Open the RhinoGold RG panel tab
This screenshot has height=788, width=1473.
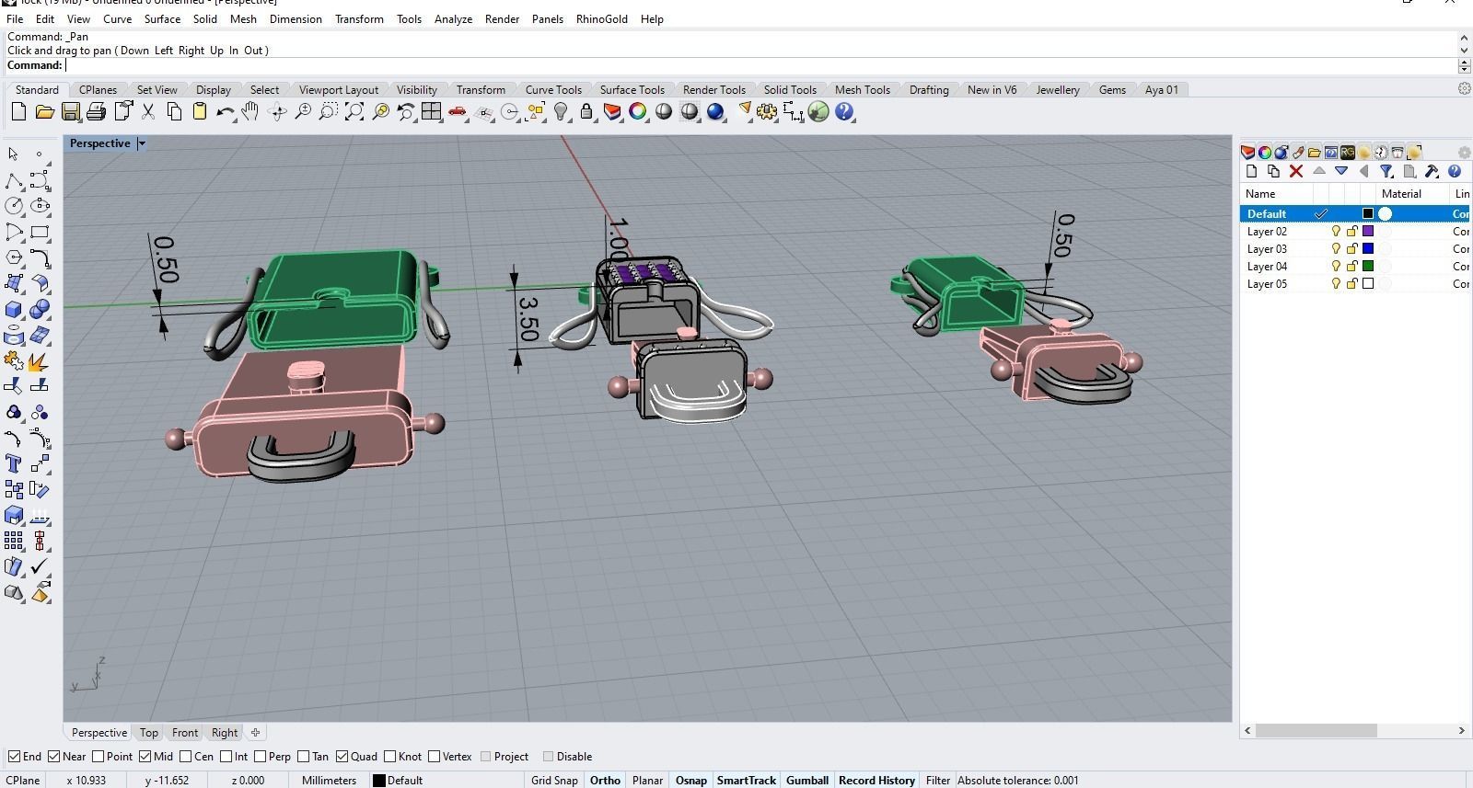point(1348,152)
